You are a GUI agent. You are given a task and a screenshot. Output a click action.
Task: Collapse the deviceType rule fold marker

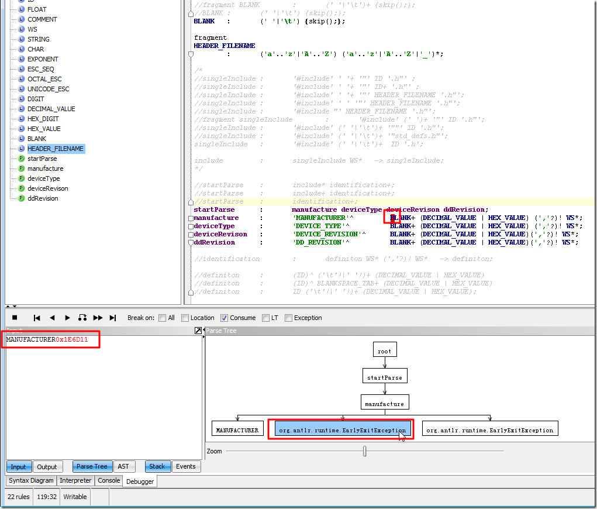pyautogui.click(x=191, y=226)
